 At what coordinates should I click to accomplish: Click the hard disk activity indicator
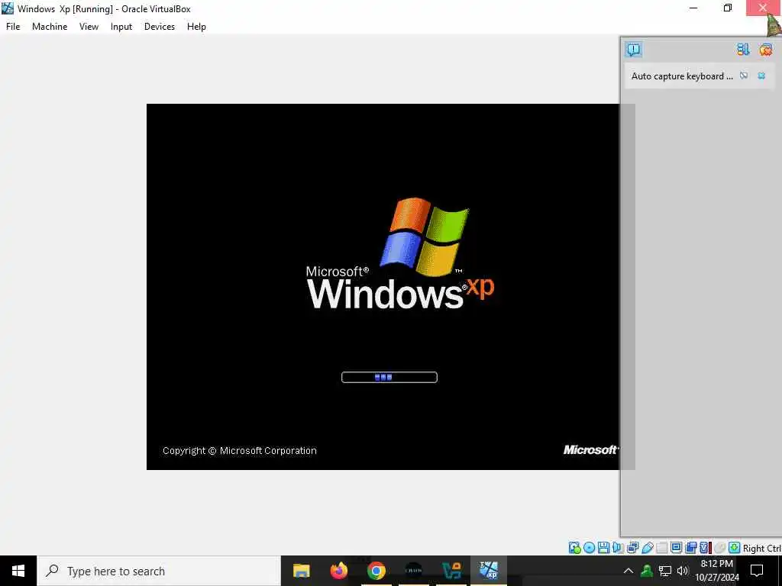point(574,548)
